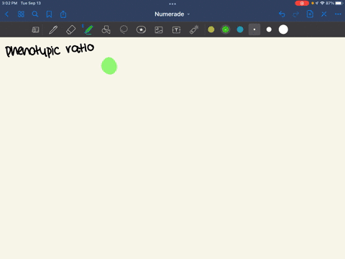The width and height of the screenshot is (345, 259).
Task: Select the Shapes tool
Action: (106, 29)
